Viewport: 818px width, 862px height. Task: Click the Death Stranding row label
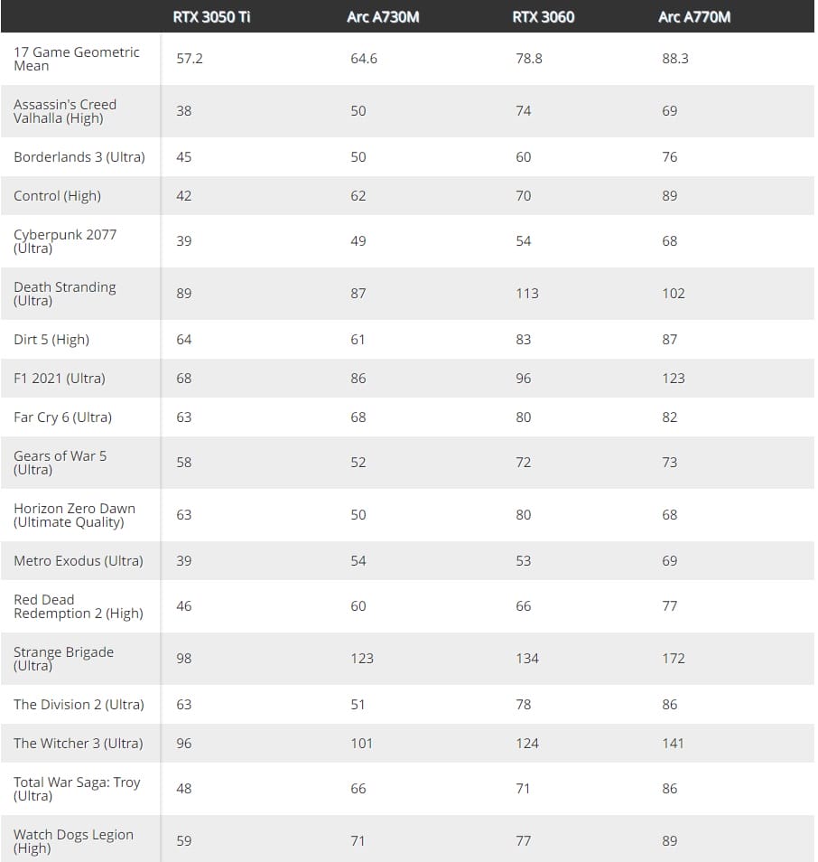[x=65, y=294]
